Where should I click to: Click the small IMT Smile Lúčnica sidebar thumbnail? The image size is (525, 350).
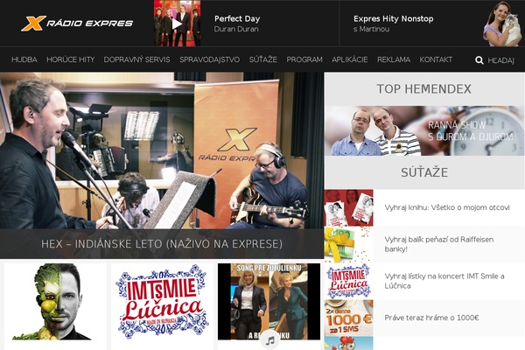(x=348, y=282)
